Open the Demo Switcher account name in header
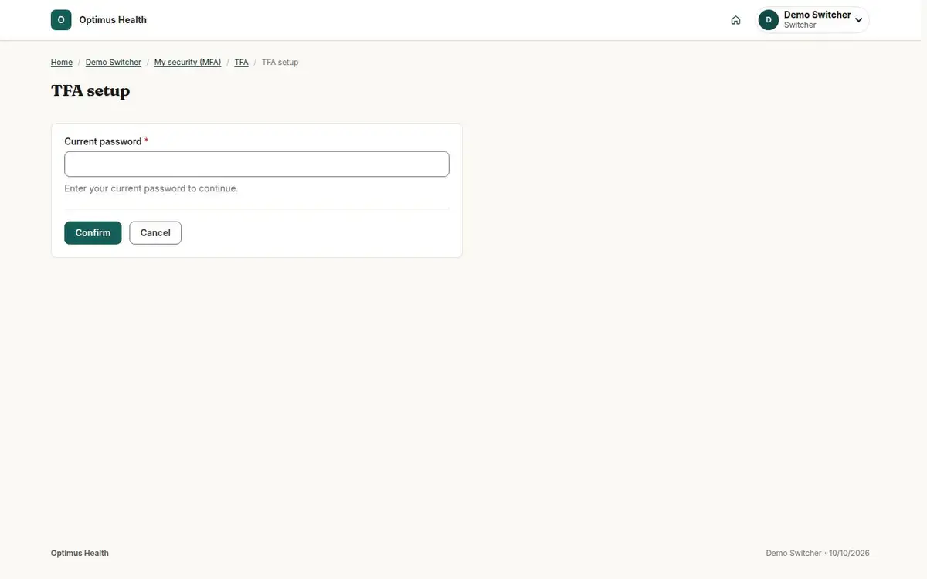 click(x=817, y=15)
